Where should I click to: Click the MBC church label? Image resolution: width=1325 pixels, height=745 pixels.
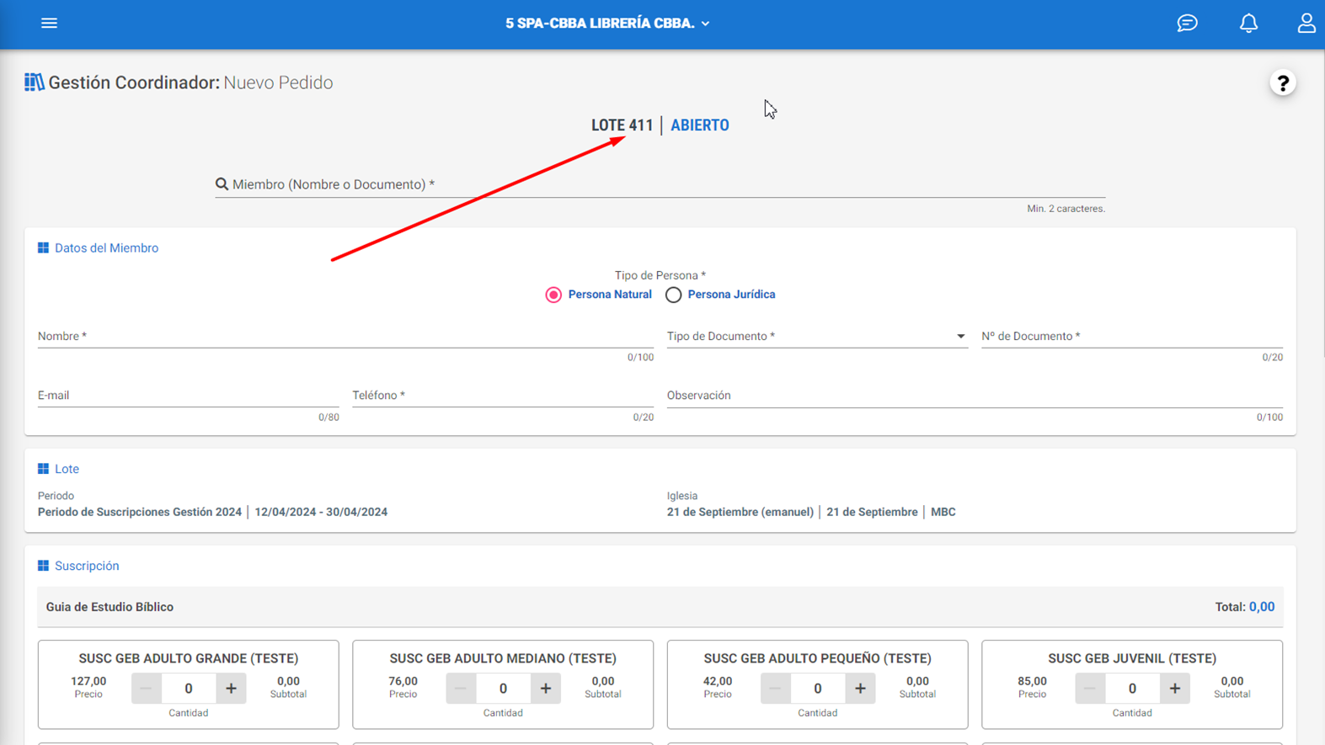click(x=943, y=512)
